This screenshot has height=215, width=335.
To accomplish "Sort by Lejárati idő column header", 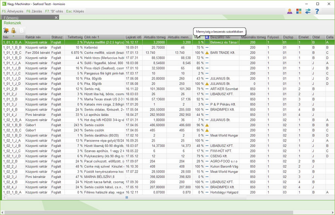I will [133, 37].
